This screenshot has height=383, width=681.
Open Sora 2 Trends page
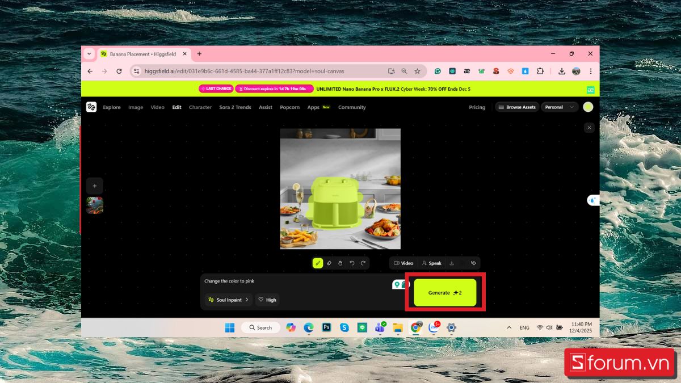[x=235, y=107]
